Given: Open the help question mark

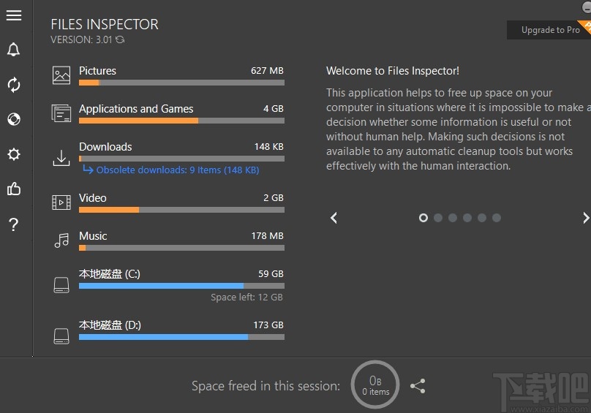Looking at the screenshot, I should pyautogui.click(x=13, y=224).
